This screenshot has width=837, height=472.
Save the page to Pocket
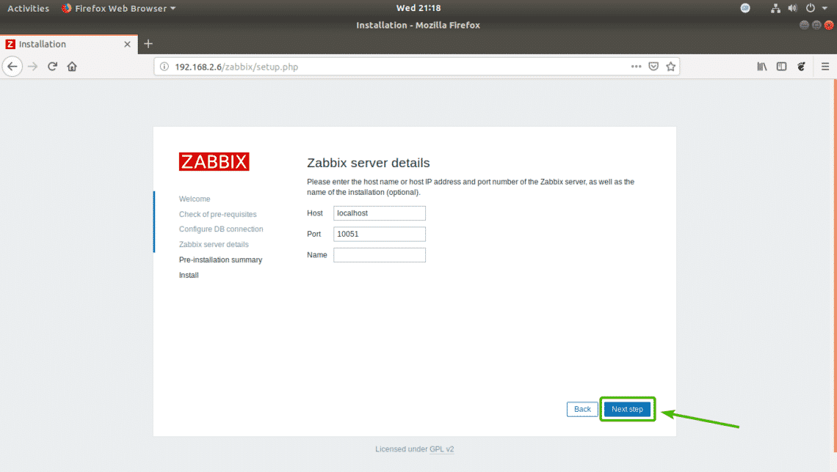pyautogui.click(x=653, y=67)
